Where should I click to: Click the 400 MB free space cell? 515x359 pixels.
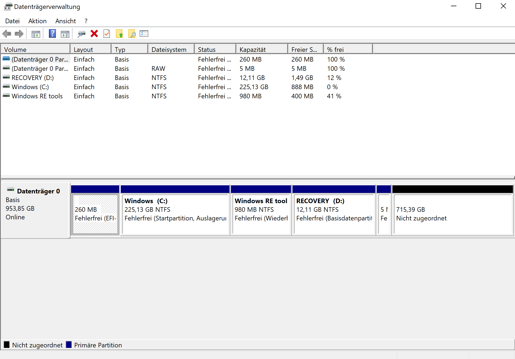coord(302,96)
